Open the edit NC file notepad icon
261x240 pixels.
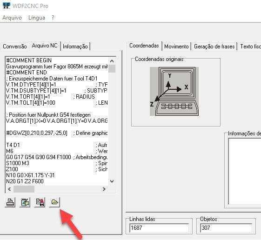click(25, 202)
